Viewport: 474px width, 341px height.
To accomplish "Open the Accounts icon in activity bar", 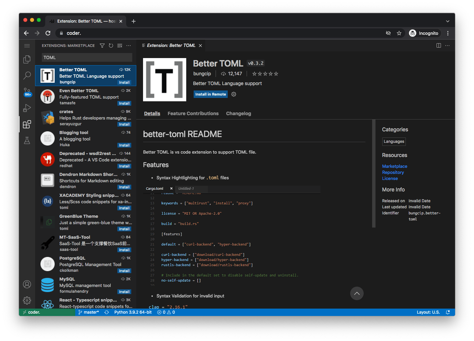I will tap(27, 284).
